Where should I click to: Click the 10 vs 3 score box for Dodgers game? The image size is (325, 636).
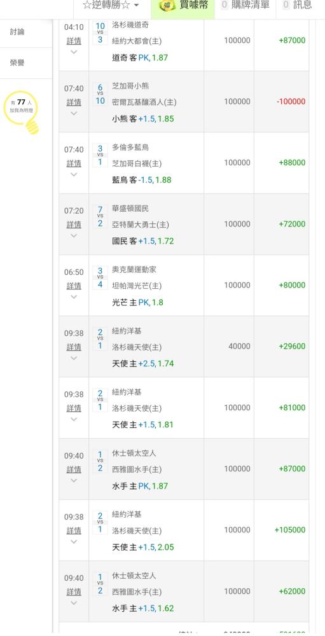coord(100,33)
